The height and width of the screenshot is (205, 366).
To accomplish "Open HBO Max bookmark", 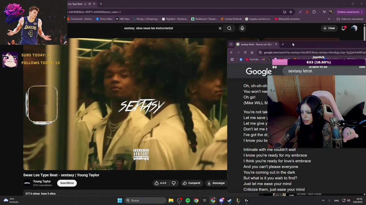I will pos(122,19).
